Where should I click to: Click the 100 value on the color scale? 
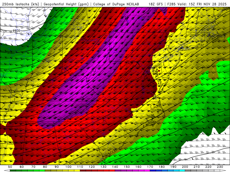[x=68, y=167]
